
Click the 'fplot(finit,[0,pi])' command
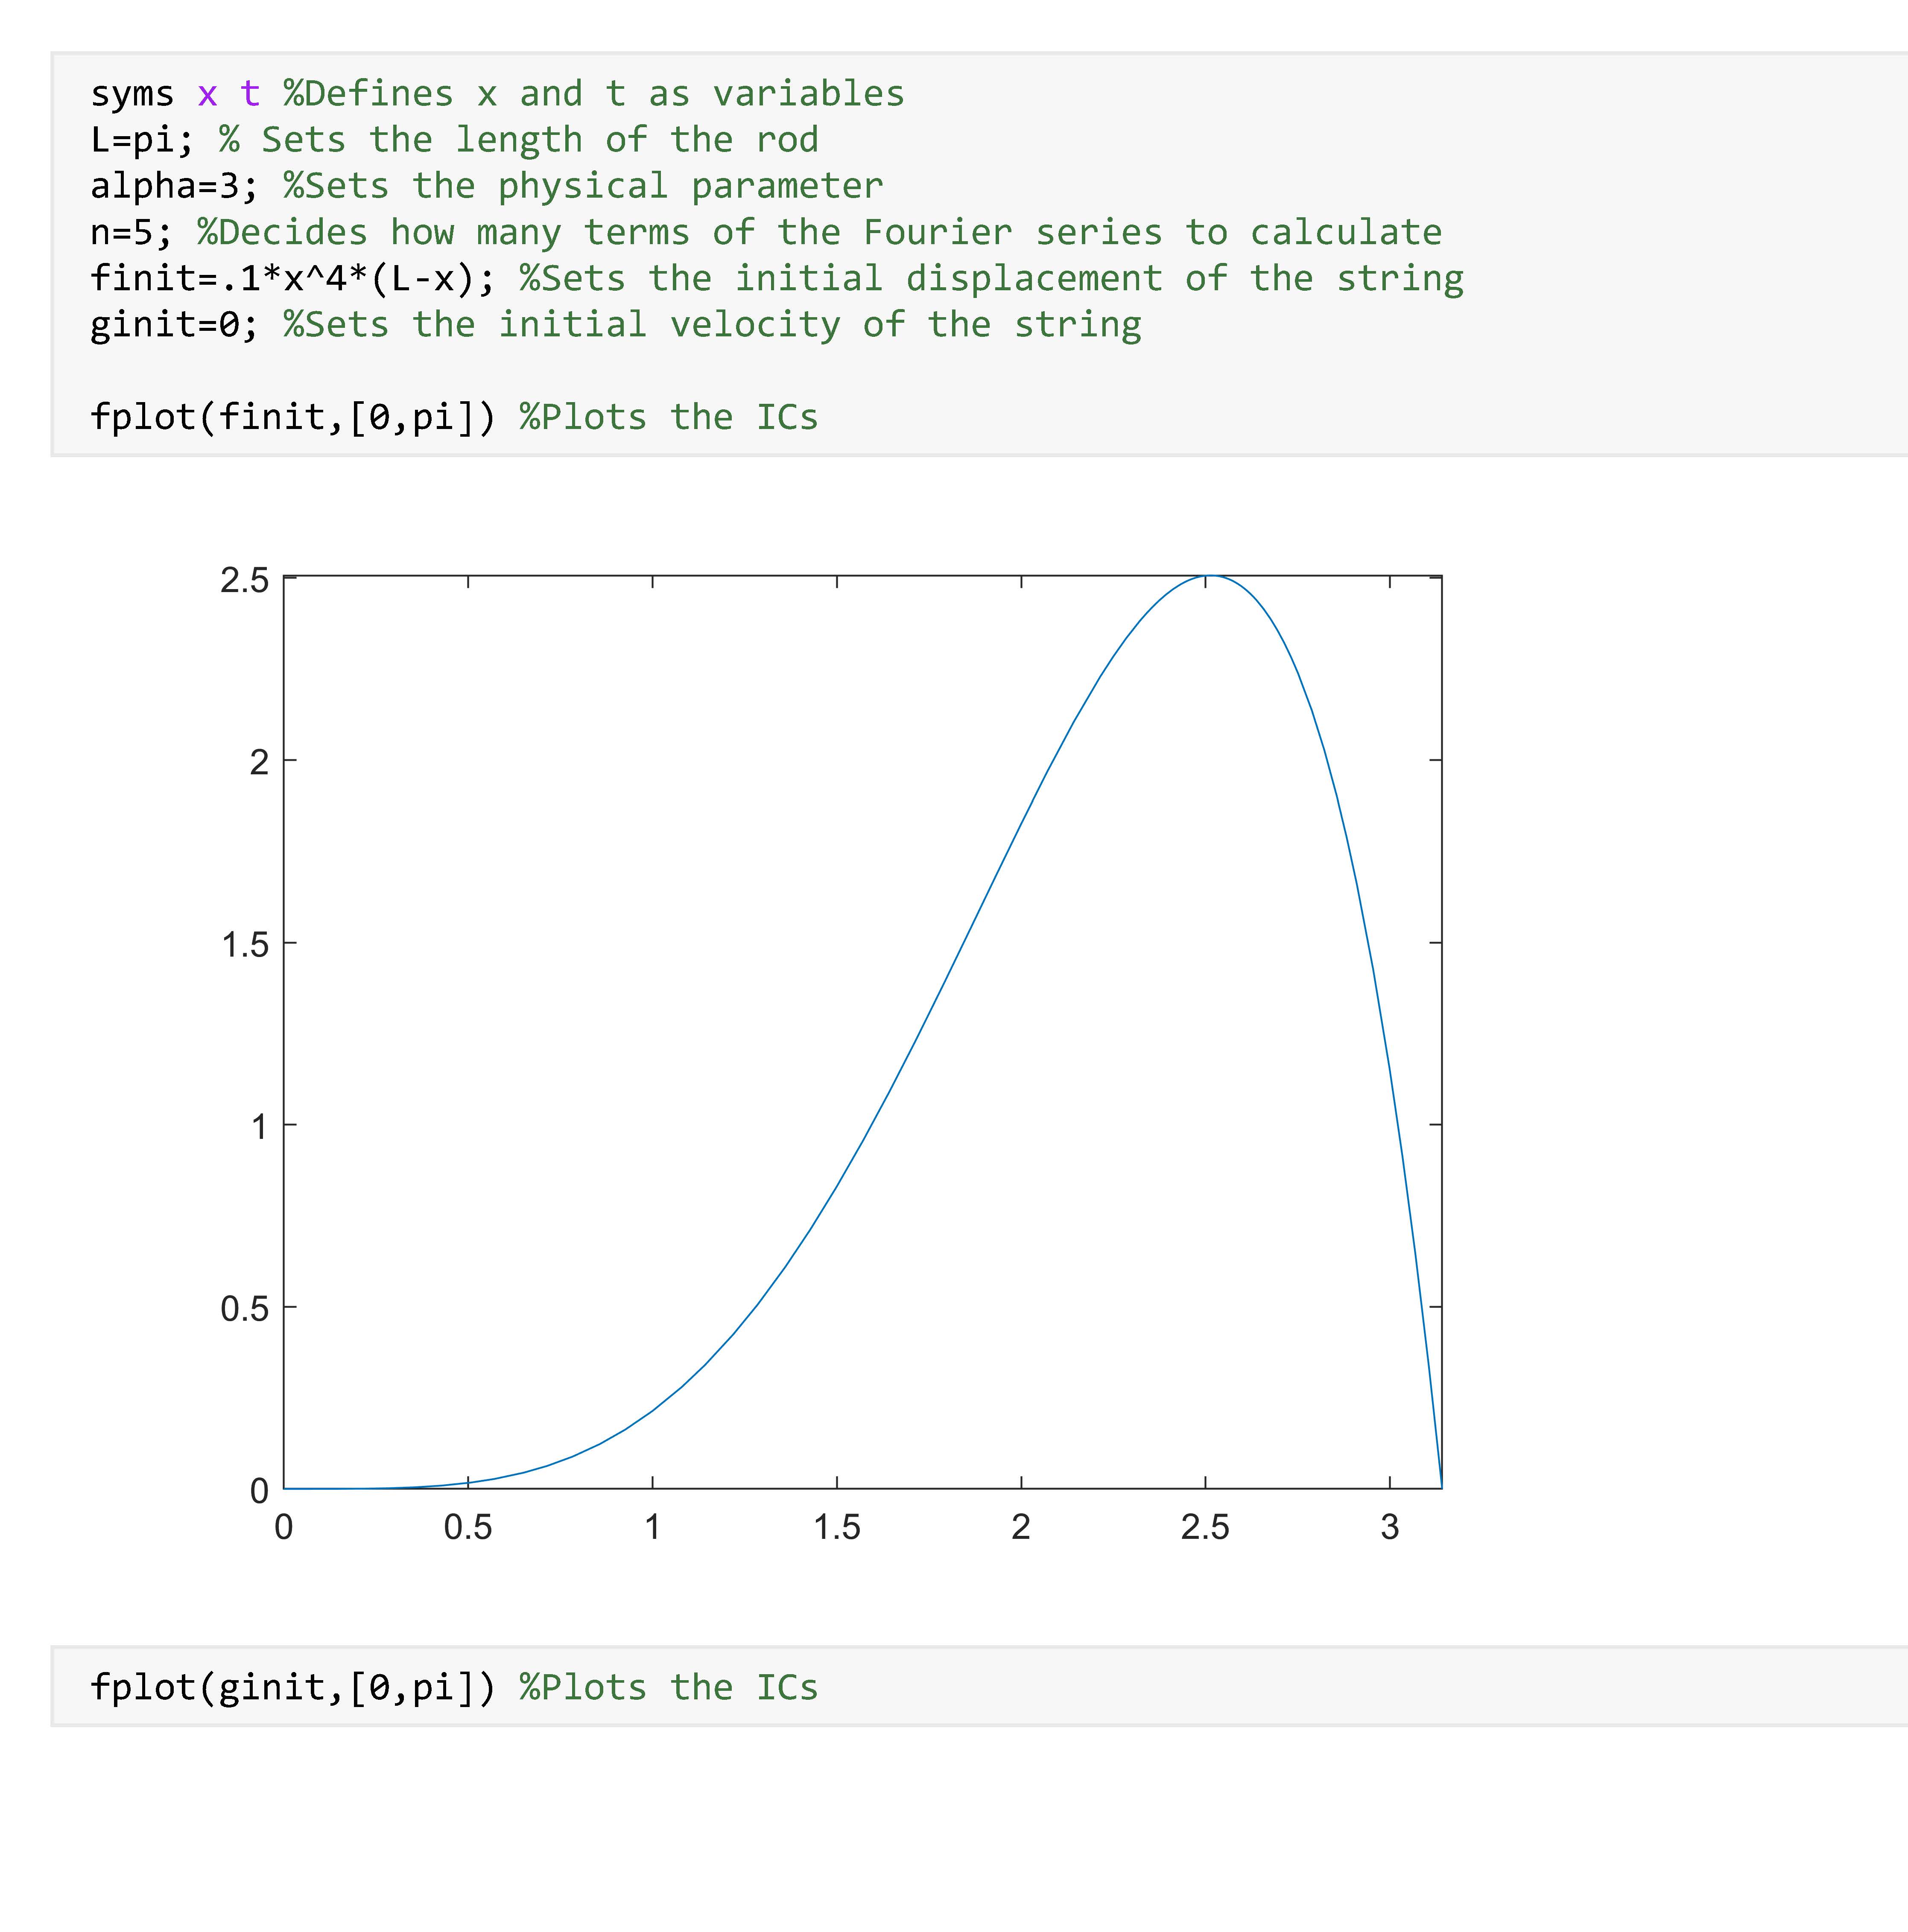(x=292, y=417)
